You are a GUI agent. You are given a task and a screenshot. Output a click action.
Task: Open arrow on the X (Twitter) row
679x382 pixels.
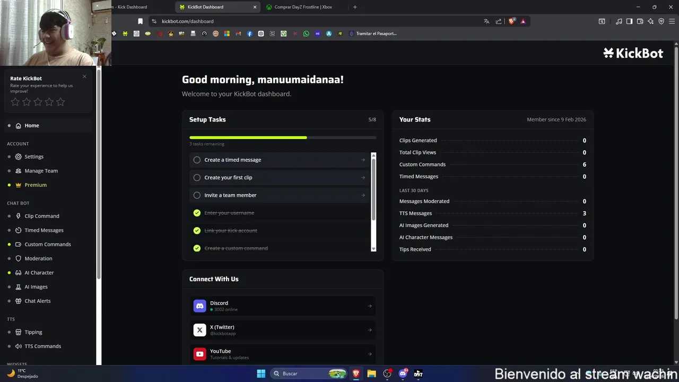pos(370,330)
